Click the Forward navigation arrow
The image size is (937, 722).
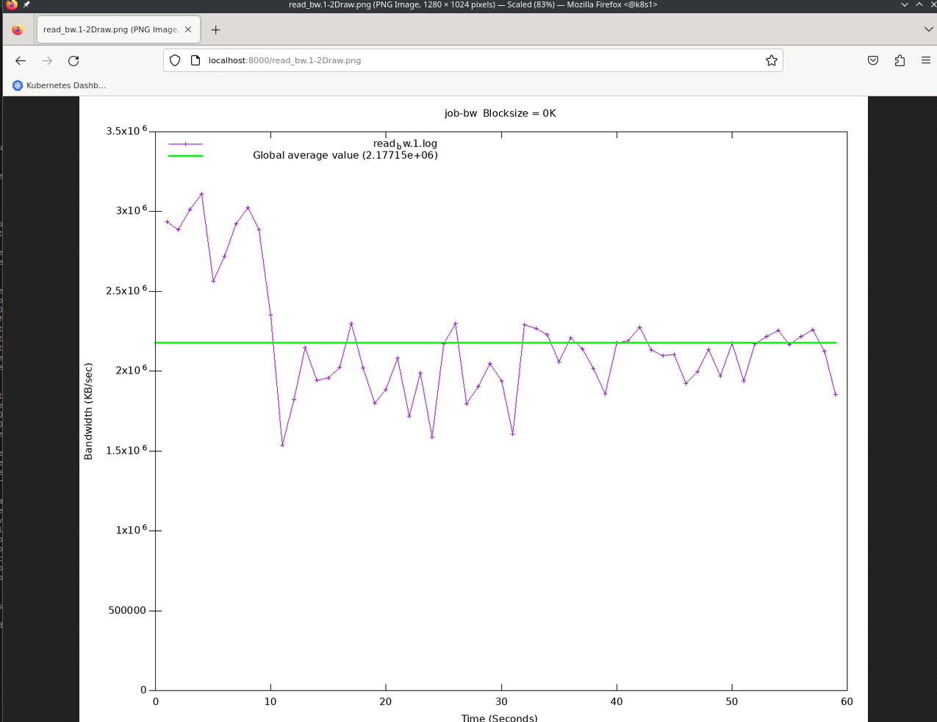(47, 60)
